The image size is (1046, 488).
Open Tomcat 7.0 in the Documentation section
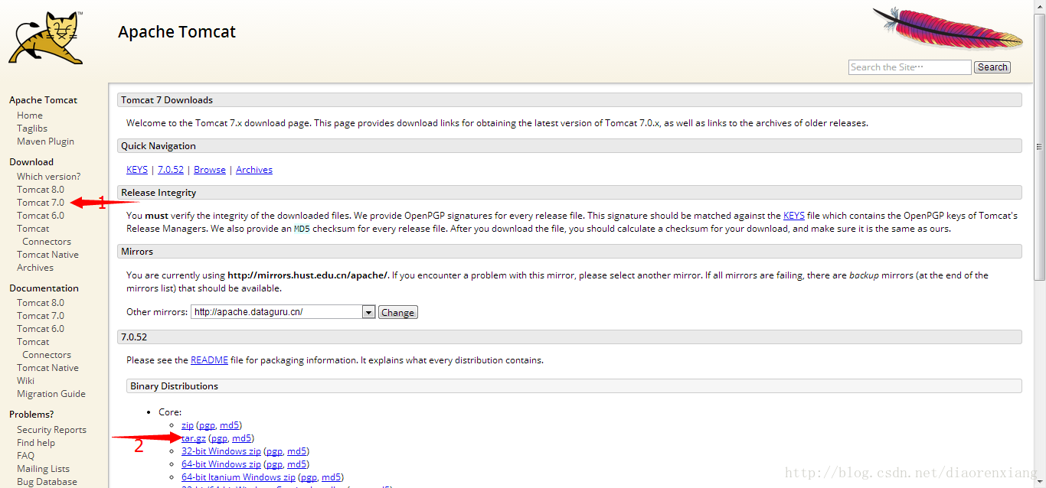(x=41, y=316)
